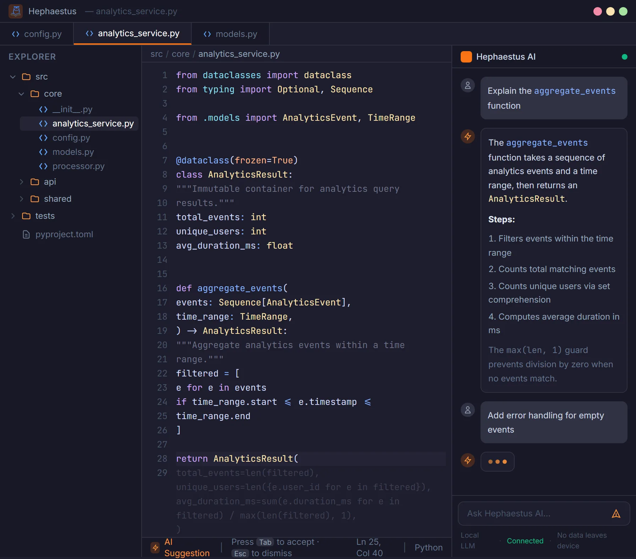Click the send message arrow icon
Viewport: 636px width, 559px height.
tap(616, 514)
